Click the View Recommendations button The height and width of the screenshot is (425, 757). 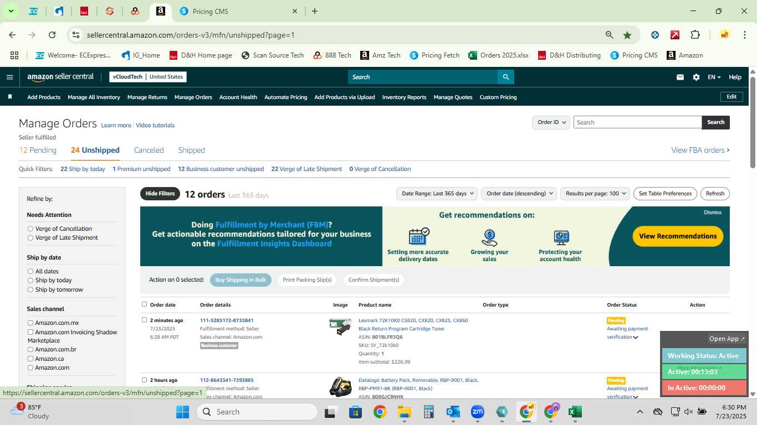point(678,236)
